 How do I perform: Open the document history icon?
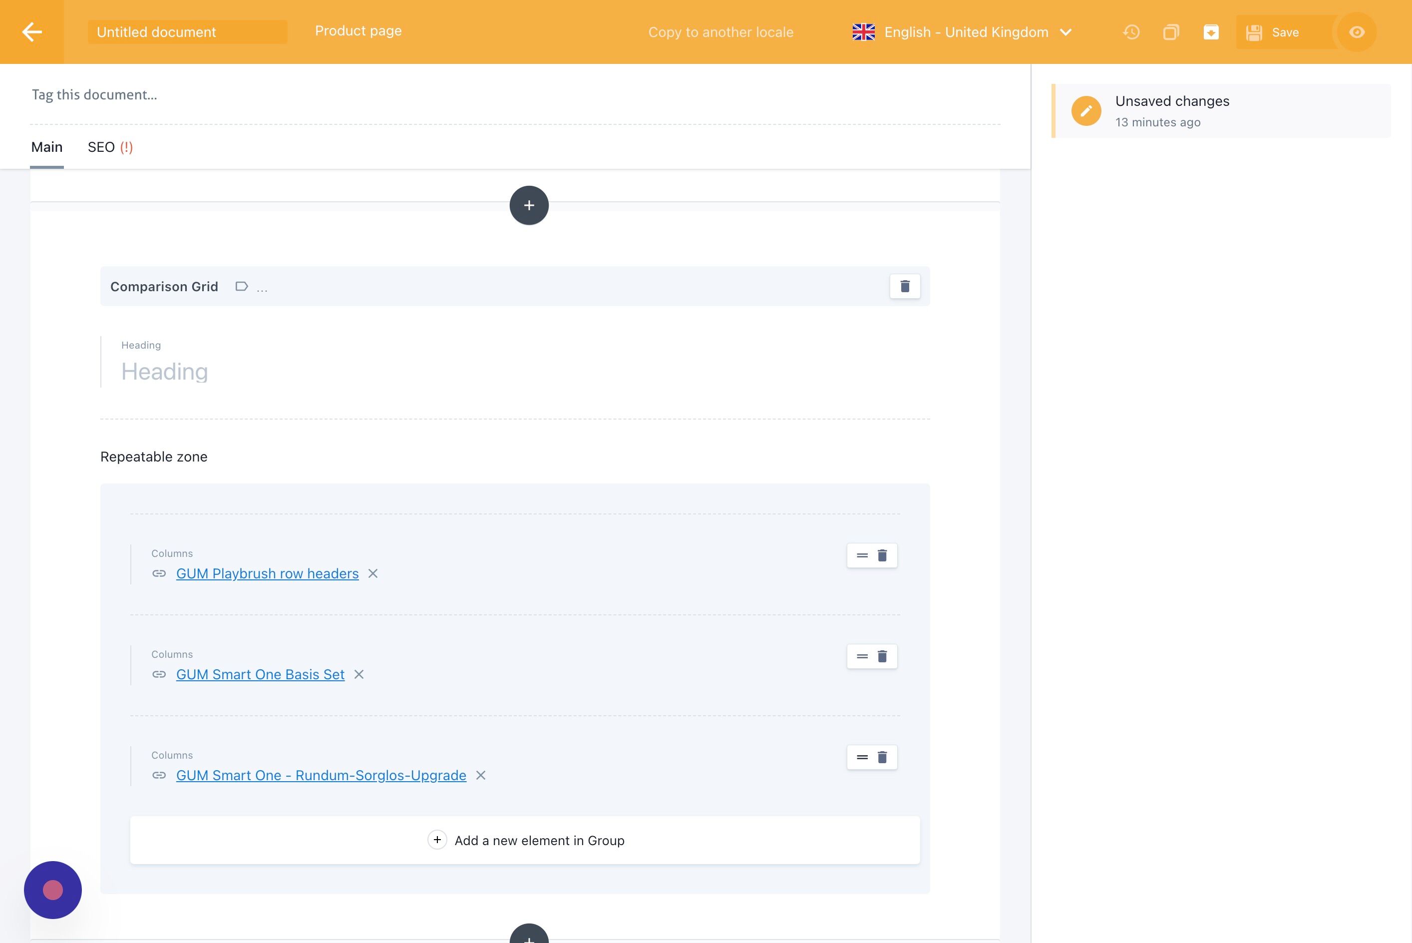[x=1131, y=32]
